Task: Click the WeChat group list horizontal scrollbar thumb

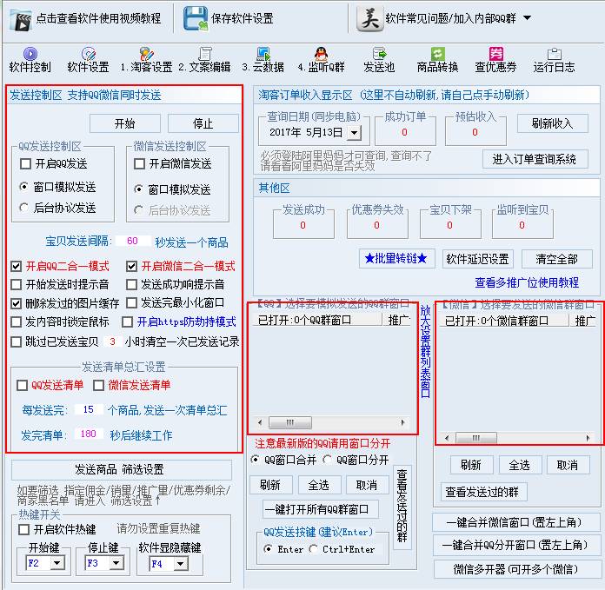Action: click(x=476, y=438)
